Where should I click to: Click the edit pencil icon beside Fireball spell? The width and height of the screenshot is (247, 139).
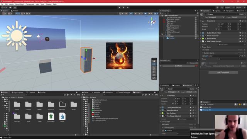240,56
